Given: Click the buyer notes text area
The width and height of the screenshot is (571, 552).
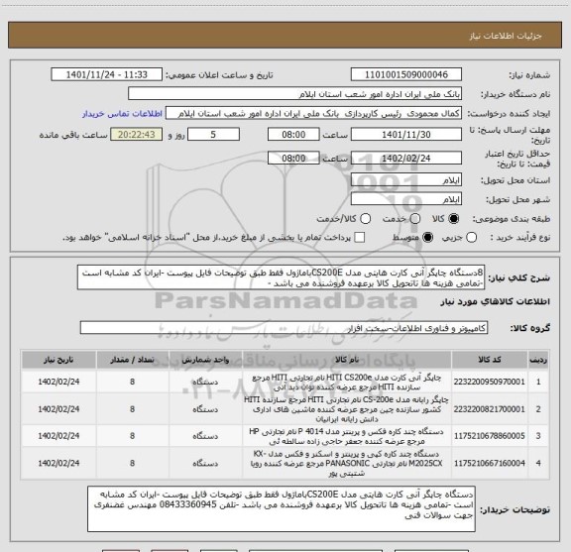Looking at the screenshot, I should (282, 508).
